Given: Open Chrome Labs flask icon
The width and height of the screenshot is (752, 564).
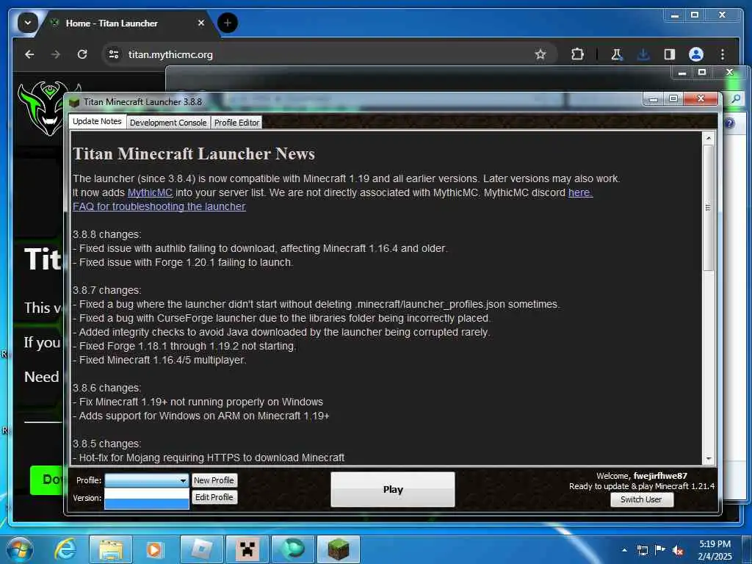Looking at the screenshot, I should [617, 54].
